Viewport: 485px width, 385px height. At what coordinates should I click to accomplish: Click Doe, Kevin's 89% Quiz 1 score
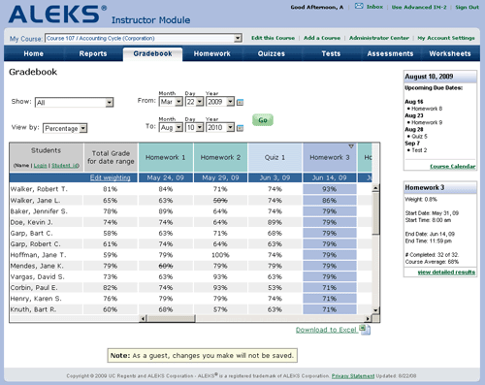(275, 222)
